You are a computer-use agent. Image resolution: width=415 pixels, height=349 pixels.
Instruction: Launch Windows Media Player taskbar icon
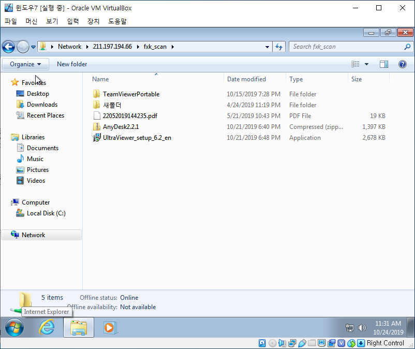(109, 327)
